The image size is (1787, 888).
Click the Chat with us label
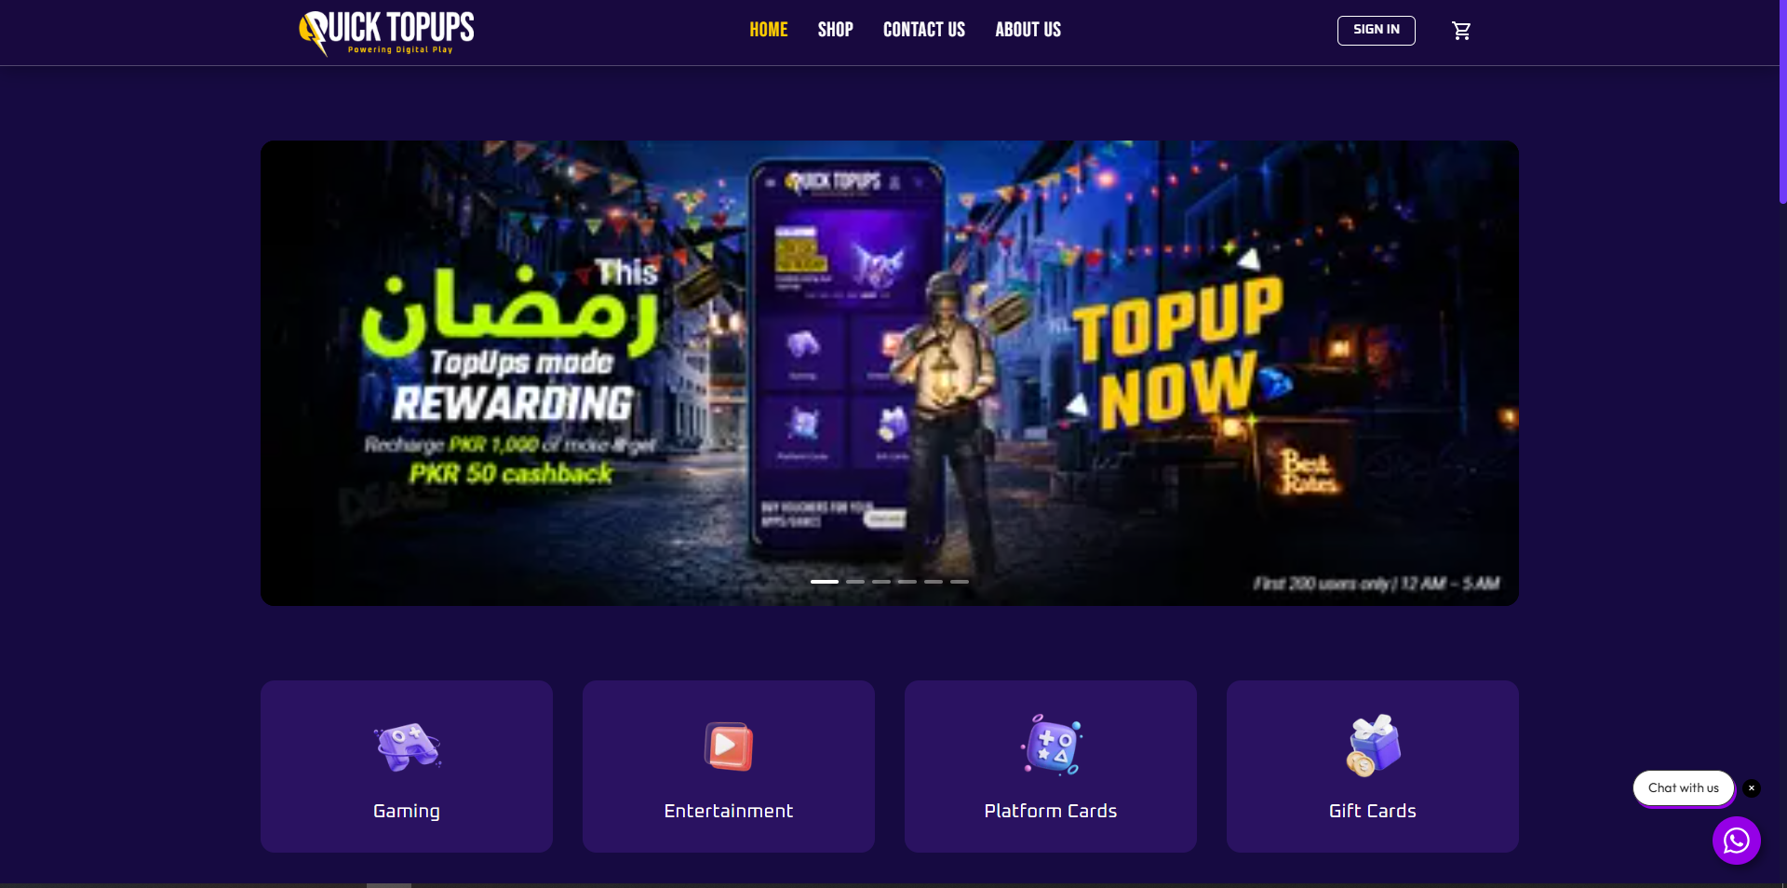pos(1684,787)
